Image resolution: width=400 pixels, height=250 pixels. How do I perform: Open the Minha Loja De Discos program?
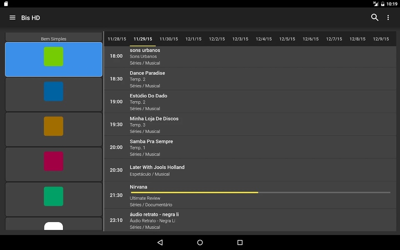tap(250, 125)
